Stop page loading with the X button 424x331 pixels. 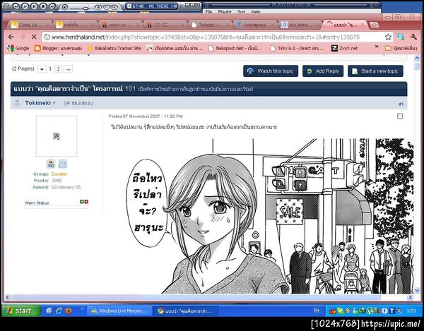[x=34, y=37]
